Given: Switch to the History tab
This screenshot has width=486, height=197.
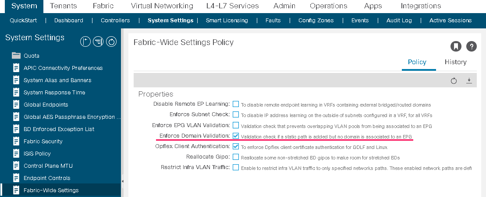Looking at the screenshot, I should (455, 62).
